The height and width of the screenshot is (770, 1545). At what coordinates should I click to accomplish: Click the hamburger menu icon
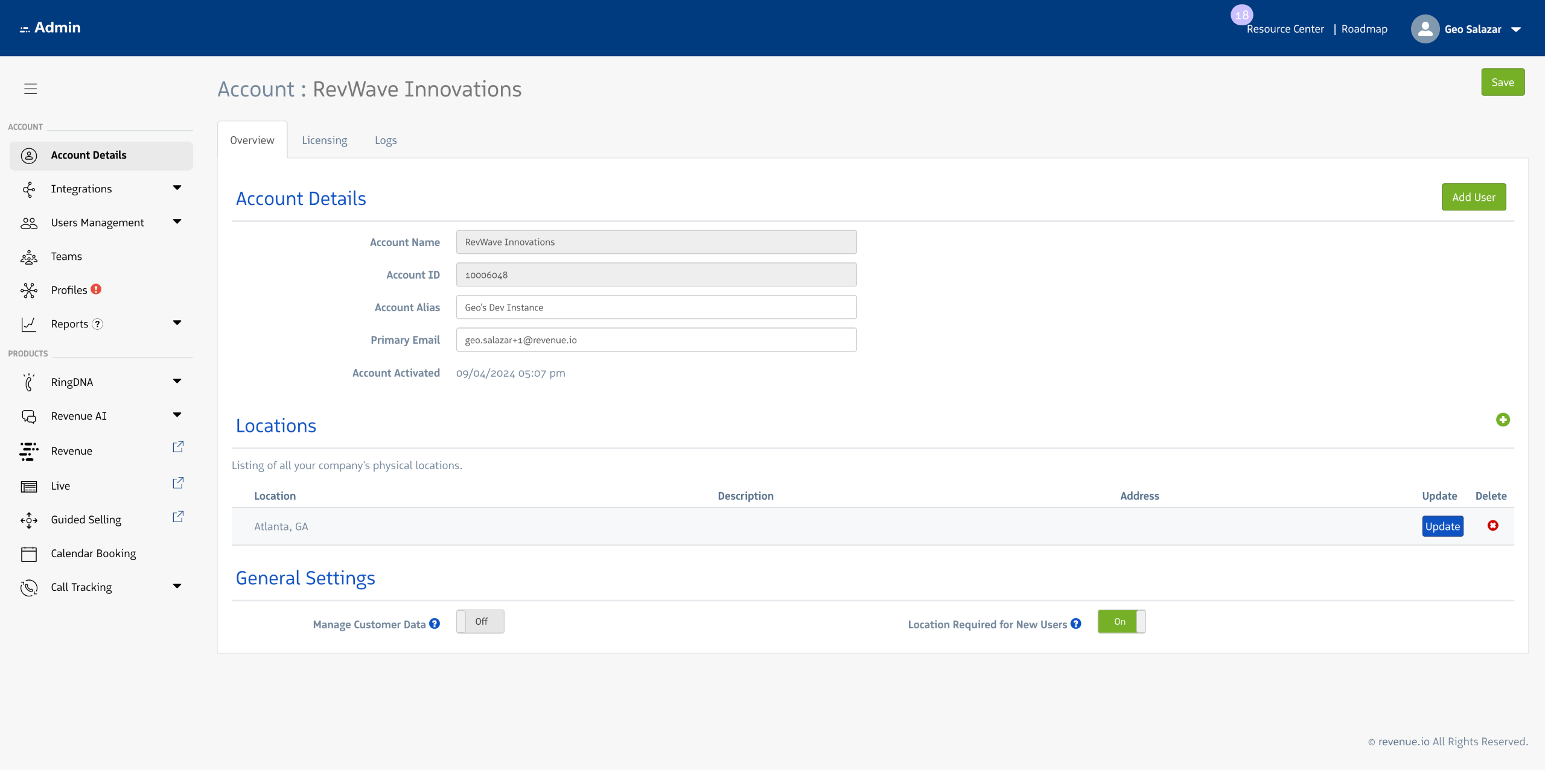point(30,89)
